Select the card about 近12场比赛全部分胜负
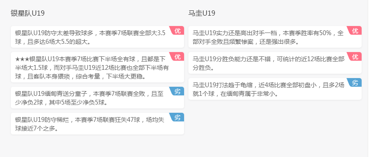369x157 pixels. [275, 63]
